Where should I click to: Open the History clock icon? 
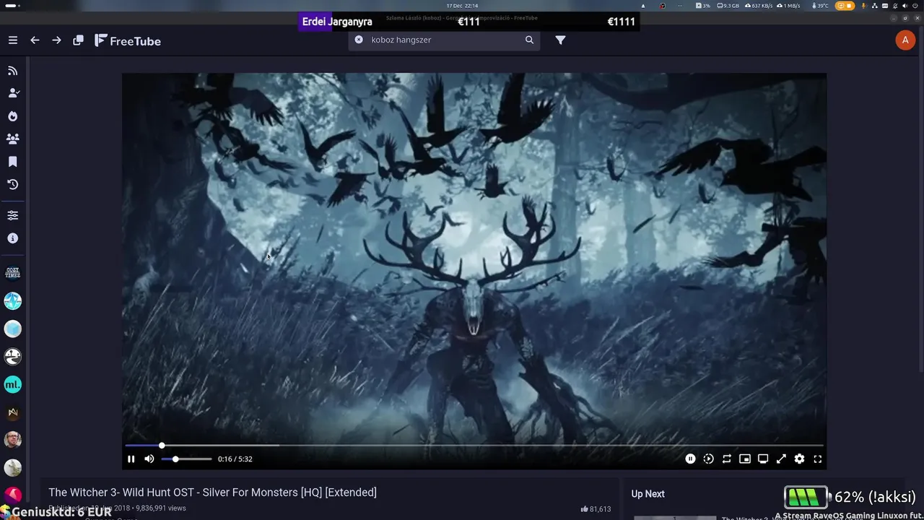(x=13, y=184)
